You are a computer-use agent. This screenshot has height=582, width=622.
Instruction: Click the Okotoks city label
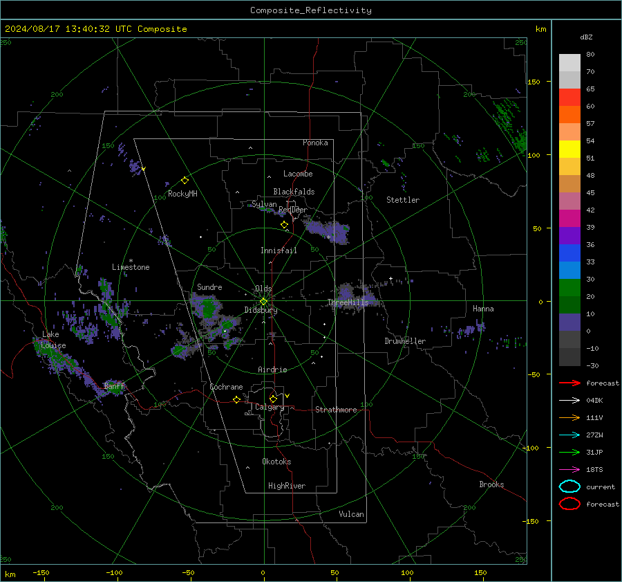[276, 462]
